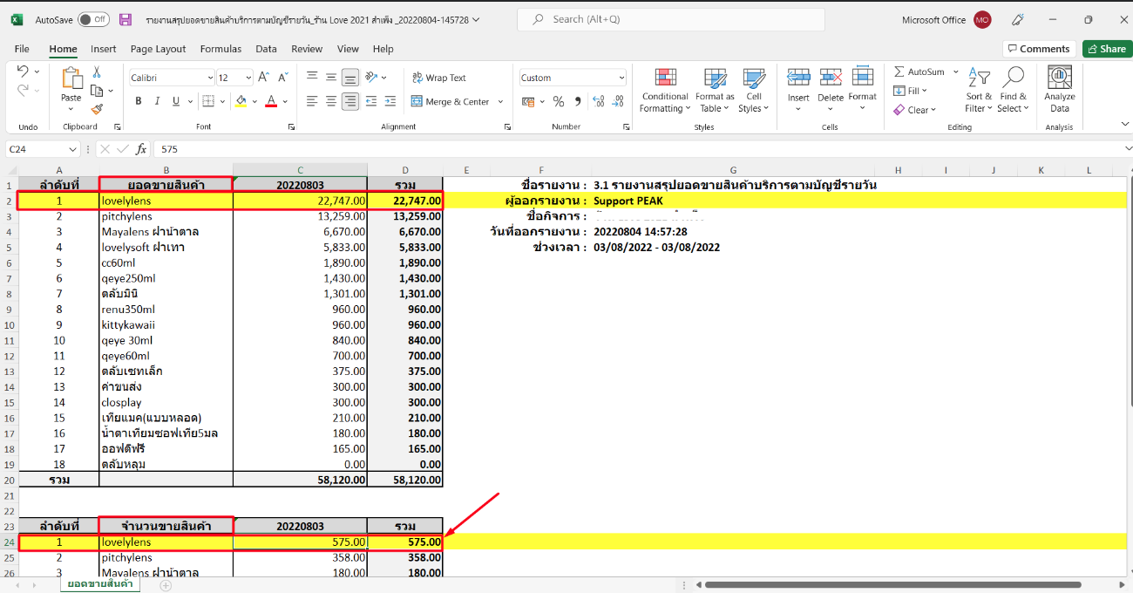Screen dimensions: 1133x593
Task: Click the Delete cells button
Action: (831, 90)
